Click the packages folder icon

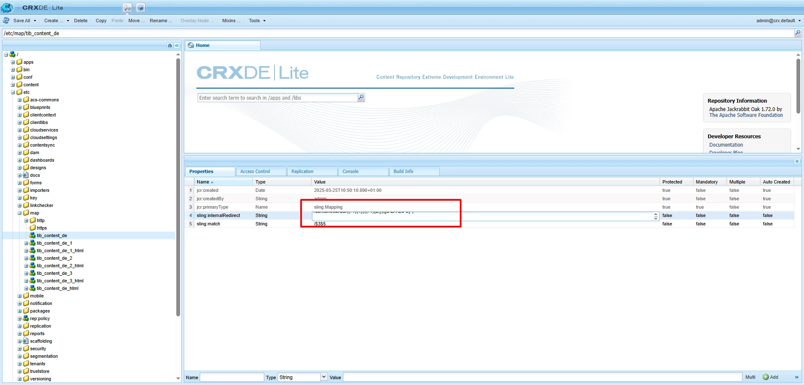(x=26, y=311)
